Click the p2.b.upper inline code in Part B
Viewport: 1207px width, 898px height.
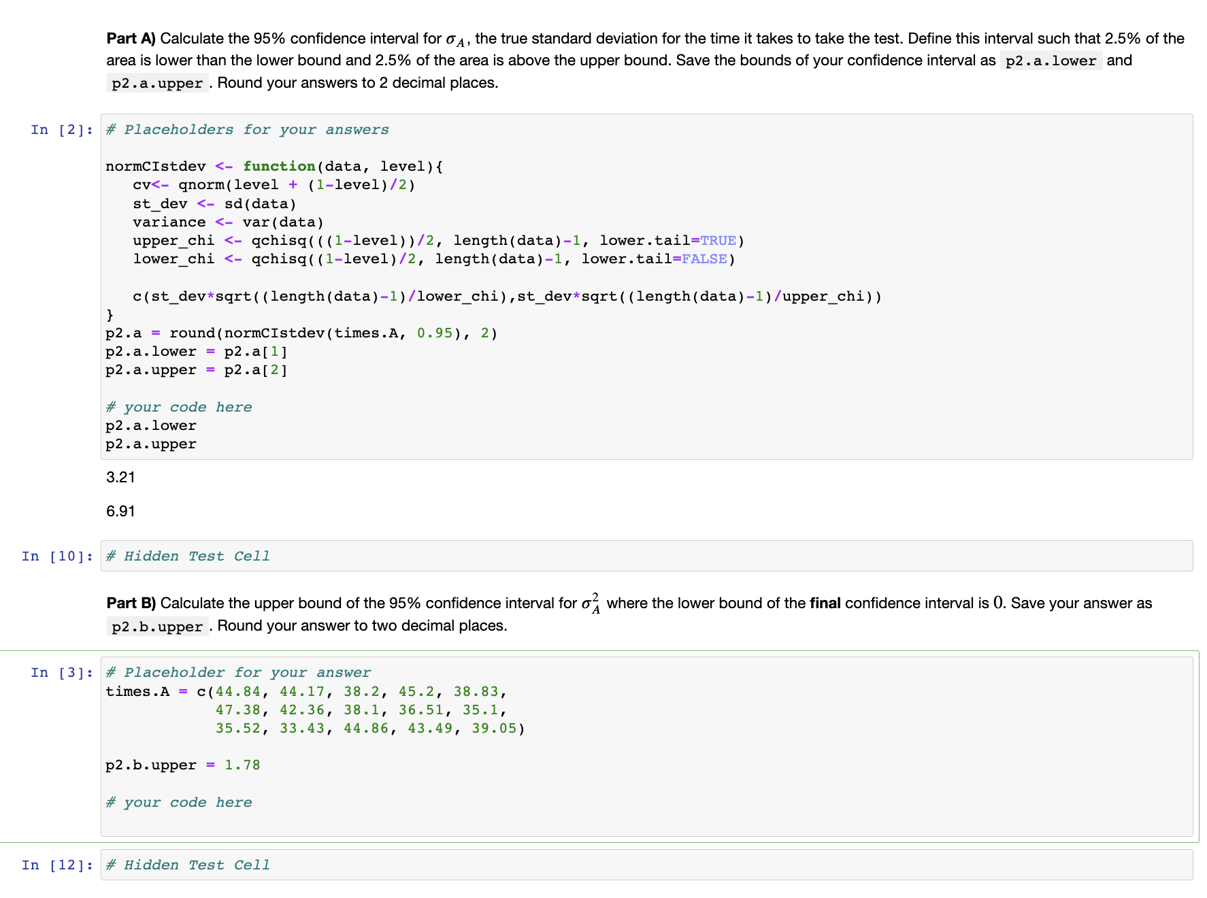[x=156, y=626]
